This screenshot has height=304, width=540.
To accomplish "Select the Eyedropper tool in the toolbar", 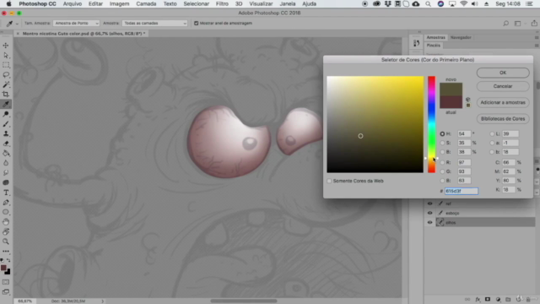I will coord(6,104).
